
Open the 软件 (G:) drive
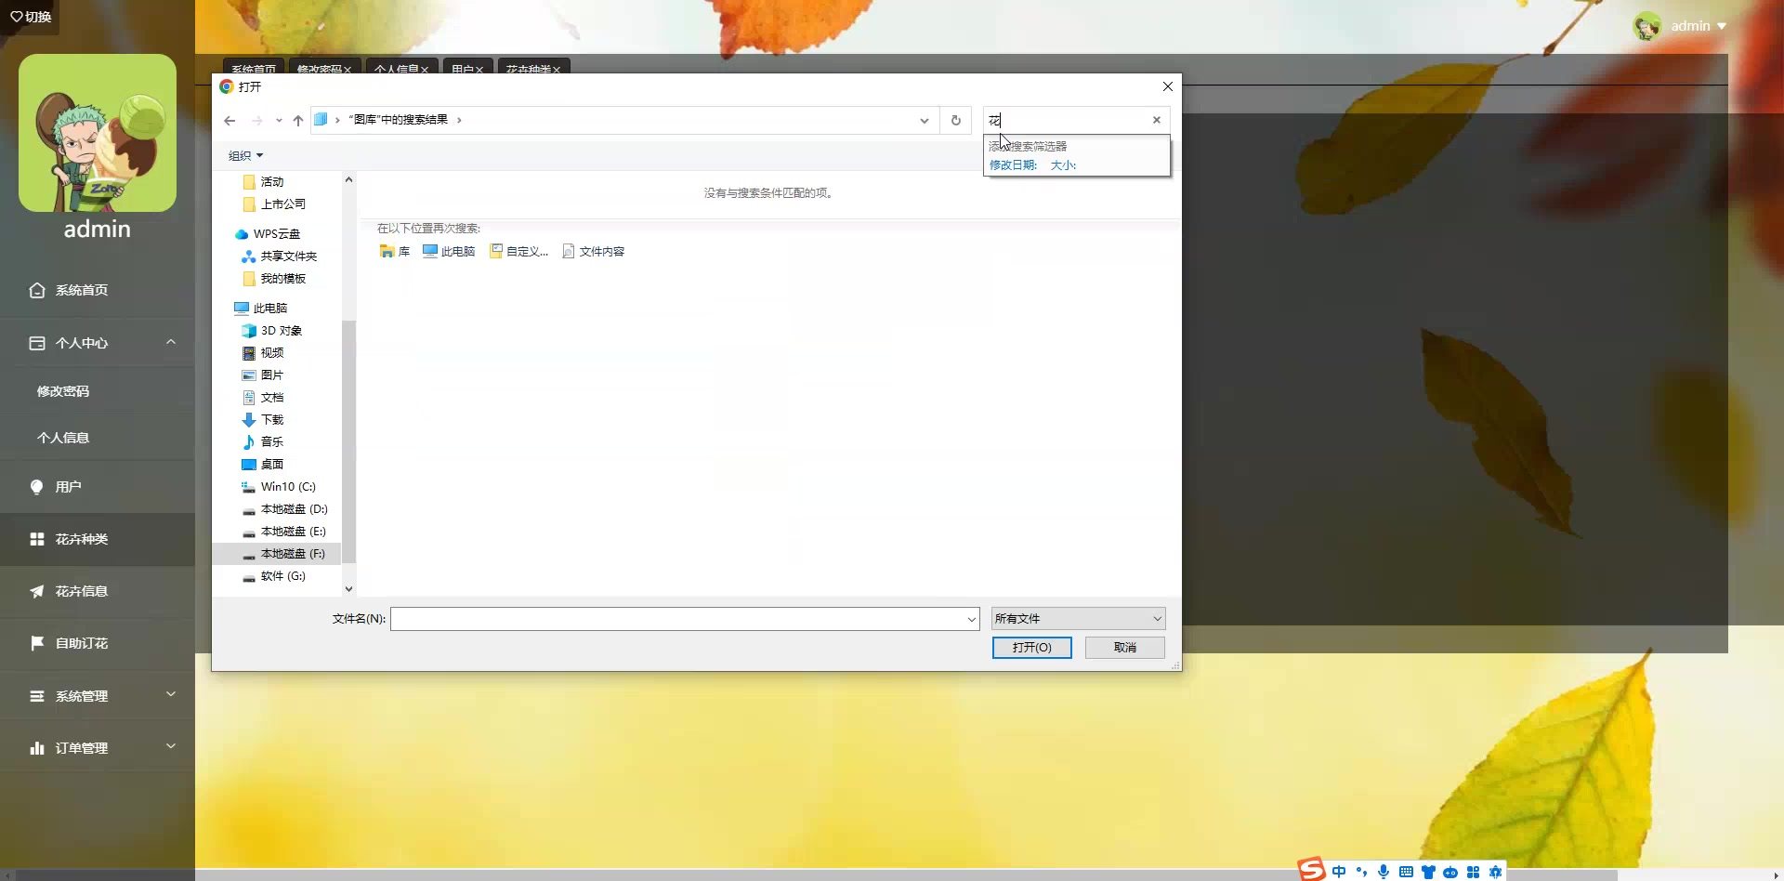click(x=273, y=576)
